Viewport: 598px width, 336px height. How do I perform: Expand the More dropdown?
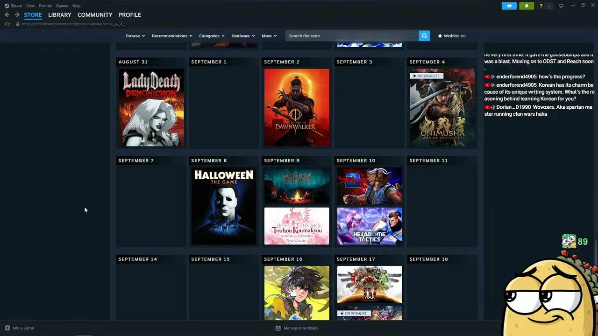point(270,36)
